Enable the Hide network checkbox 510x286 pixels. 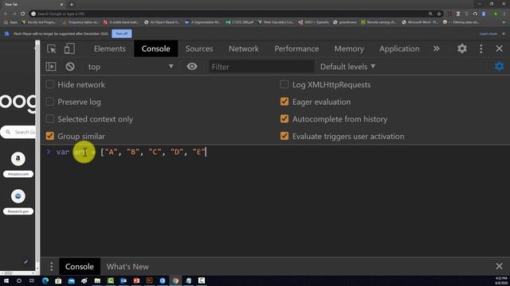point(49,84)
